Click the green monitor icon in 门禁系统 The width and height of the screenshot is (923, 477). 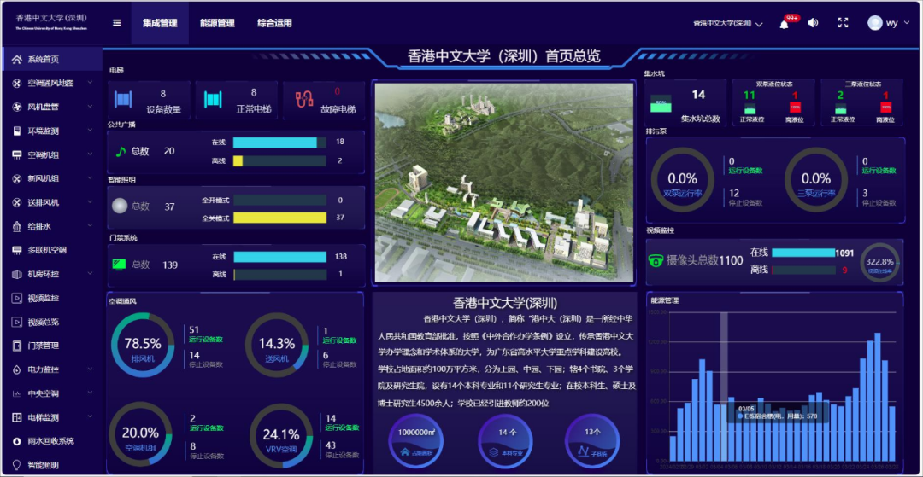(x=119, y=265)
